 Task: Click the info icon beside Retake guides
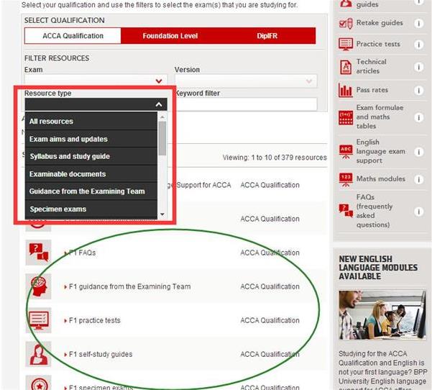418,24
